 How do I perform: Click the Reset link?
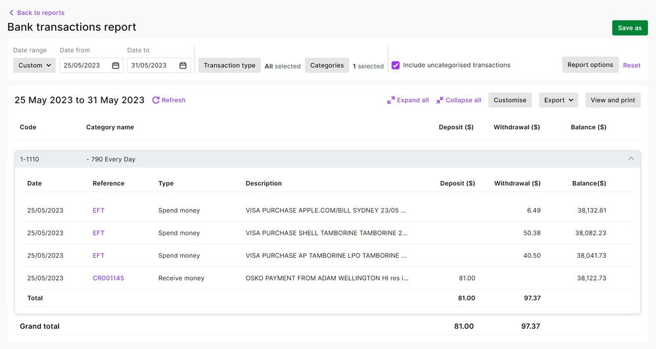pos(631,66)
